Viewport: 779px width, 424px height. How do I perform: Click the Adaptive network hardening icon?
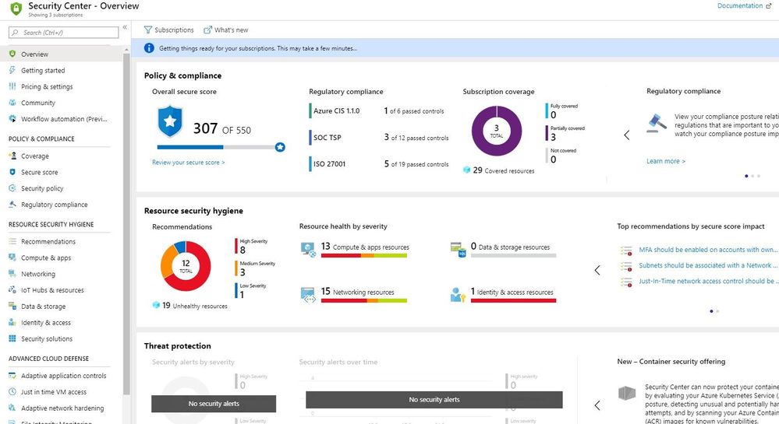12,408
